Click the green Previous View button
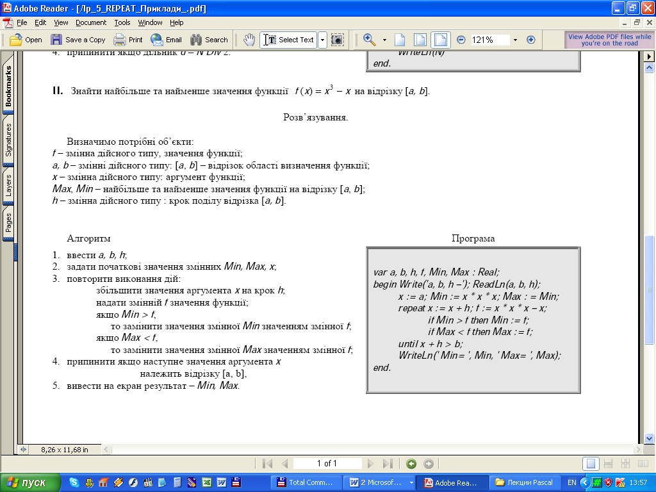The image size is (656, 492). [411, 464]
